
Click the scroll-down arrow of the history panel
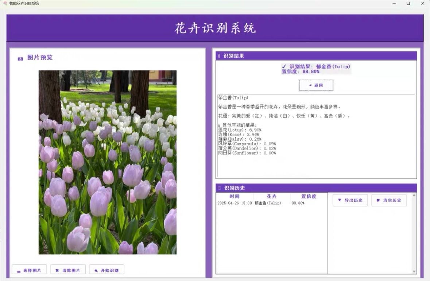[x=414, y=272]
